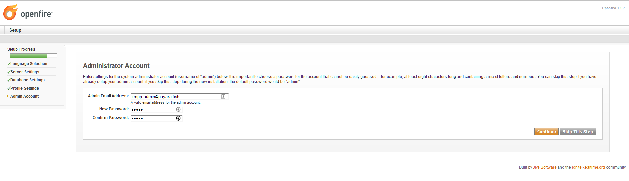Click the green checkmark beside Language Selection
Viewport: 629px width, 181px height.
9,64
